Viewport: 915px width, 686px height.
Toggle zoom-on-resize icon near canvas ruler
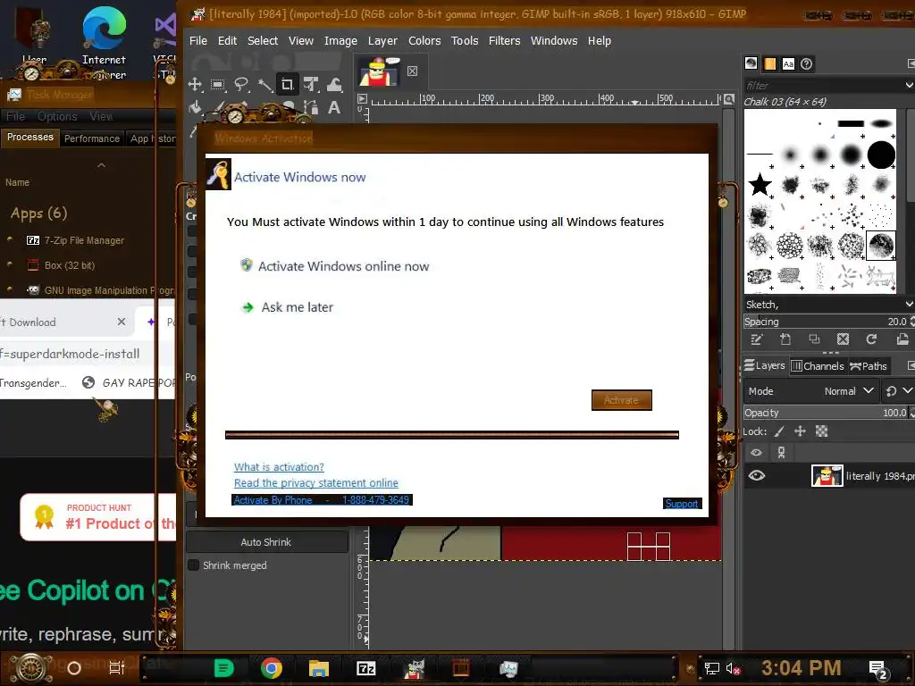coord(729,99)
